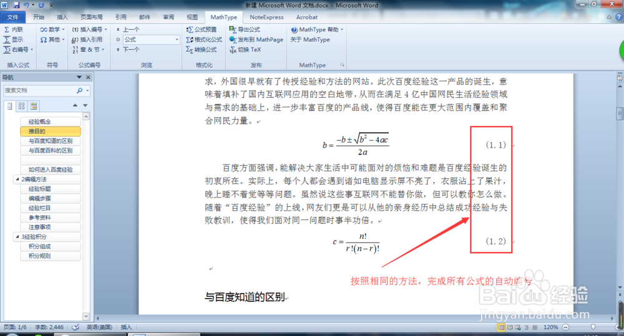Open MathType 帮助 help menu

click(317, 29)
